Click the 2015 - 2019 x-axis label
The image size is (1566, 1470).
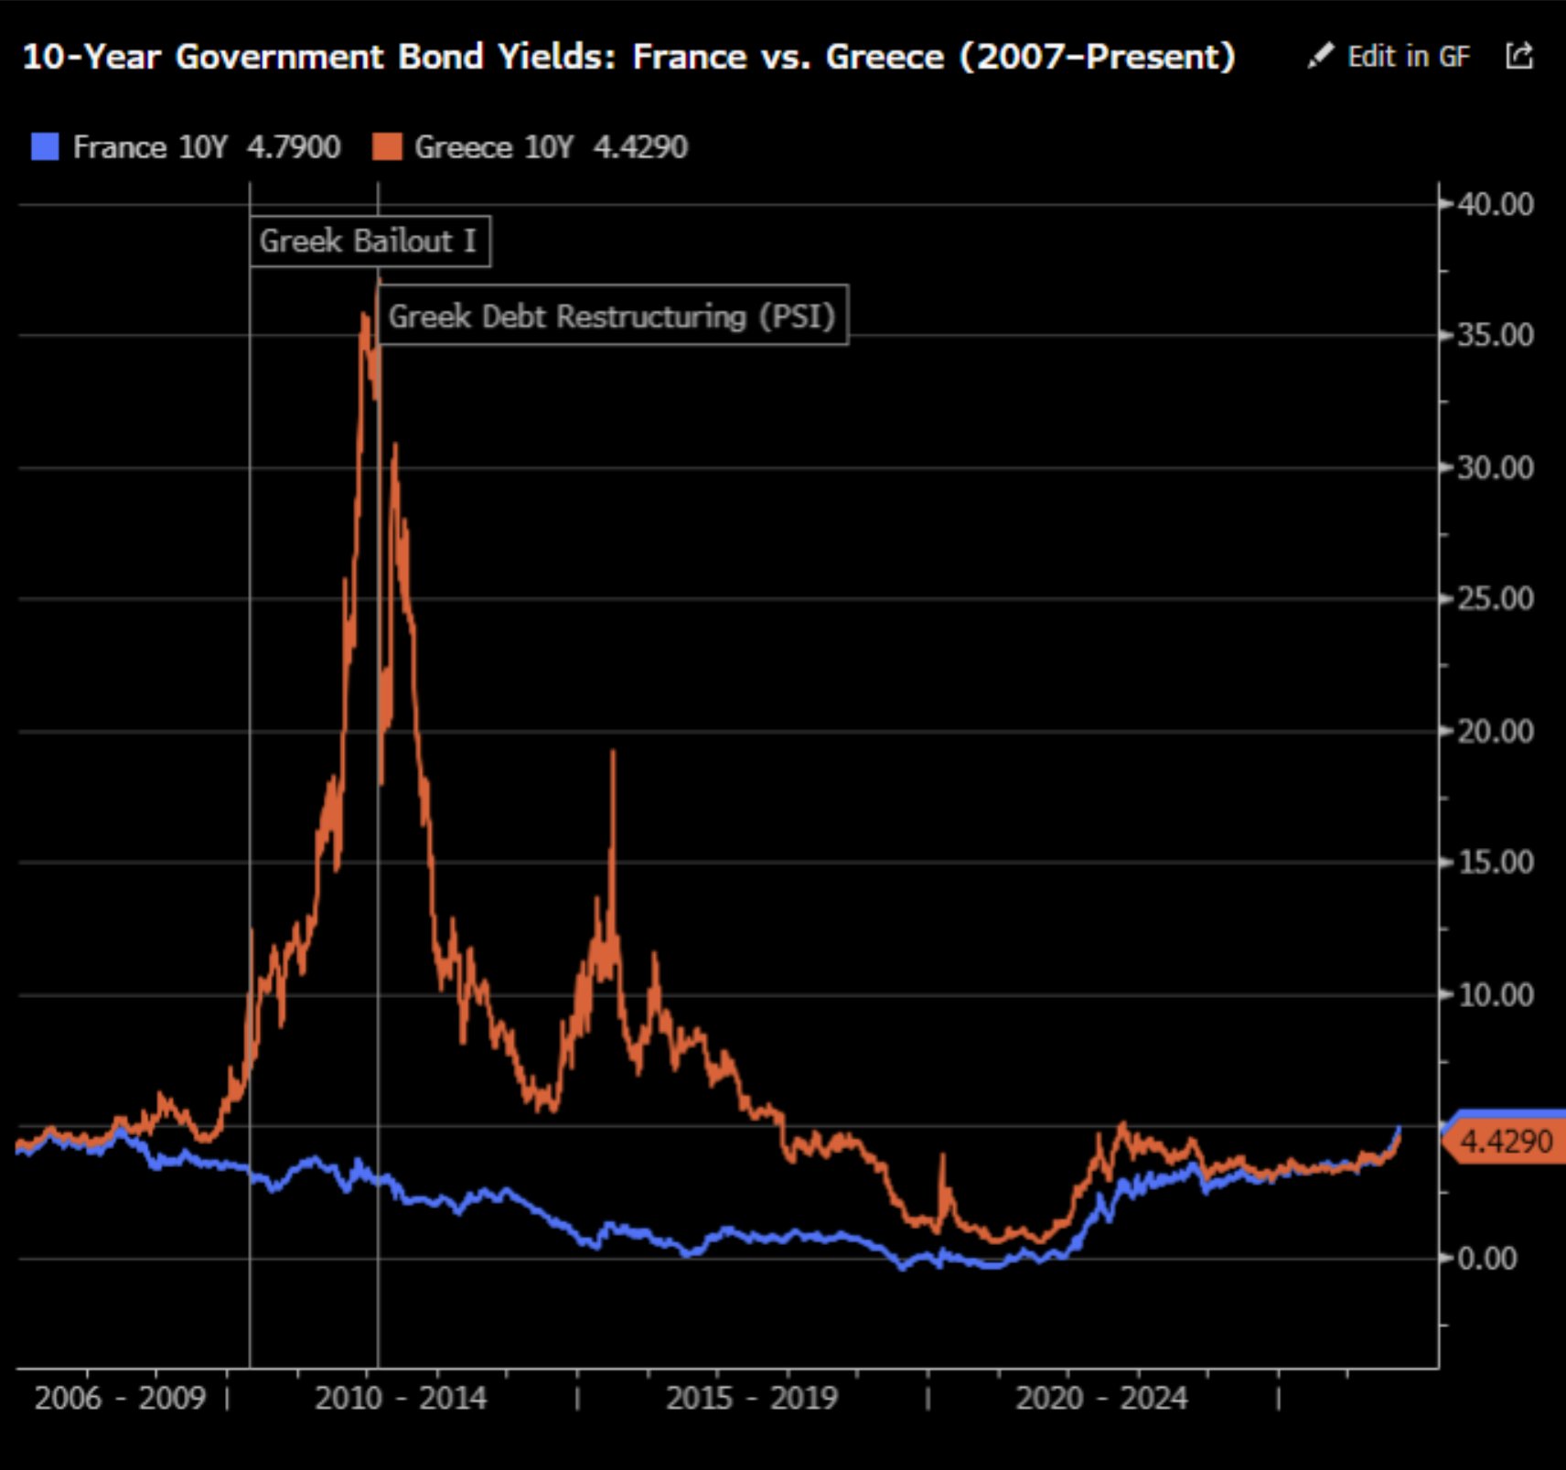coord(752,1399)
